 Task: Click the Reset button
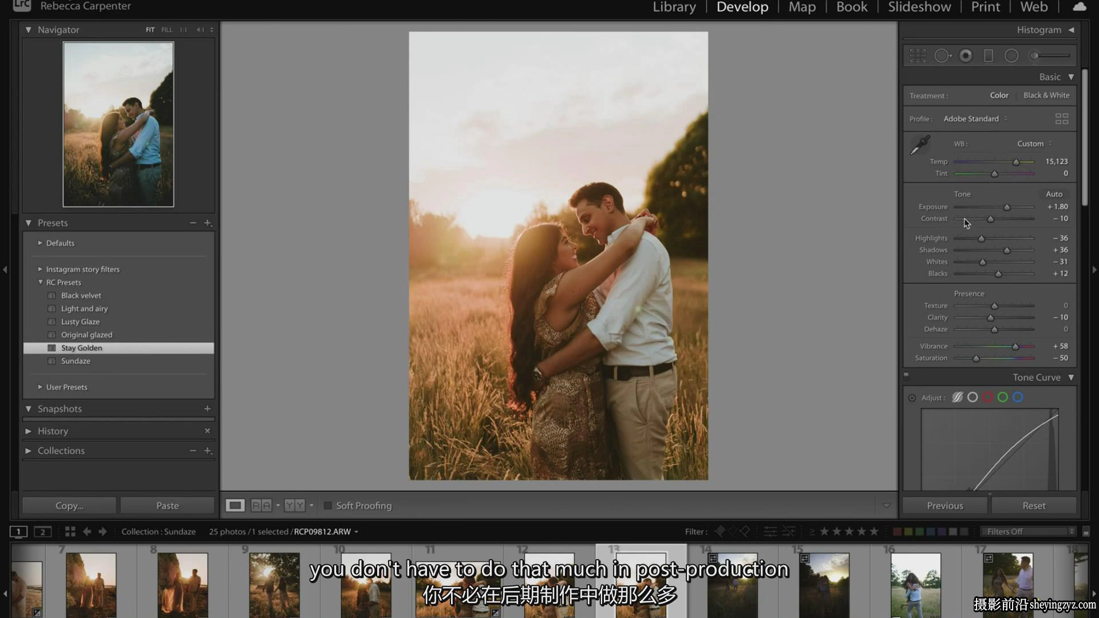tap(1034, 505)
